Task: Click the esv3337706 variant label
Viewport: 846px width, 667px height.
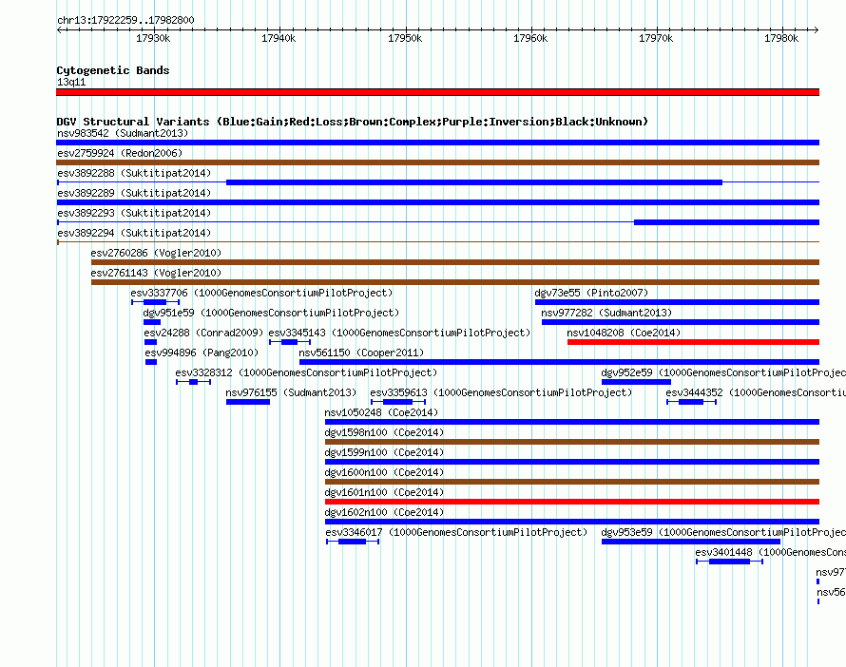Action: (261, 293)
